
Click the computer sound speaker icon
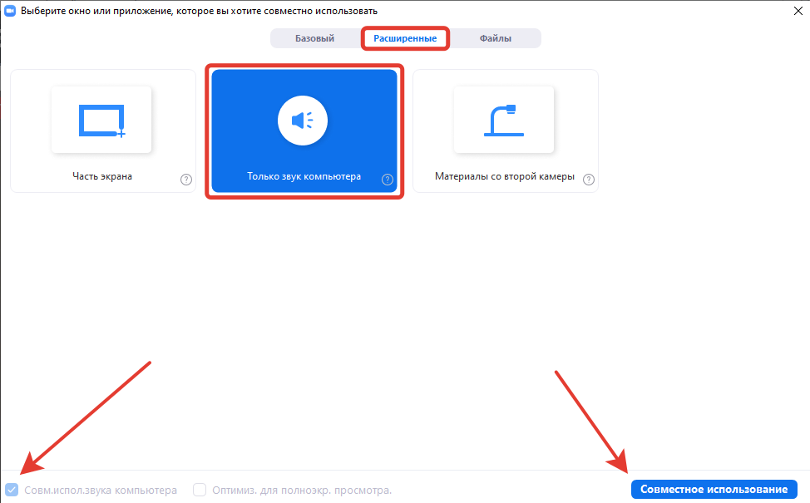(302, 121)
